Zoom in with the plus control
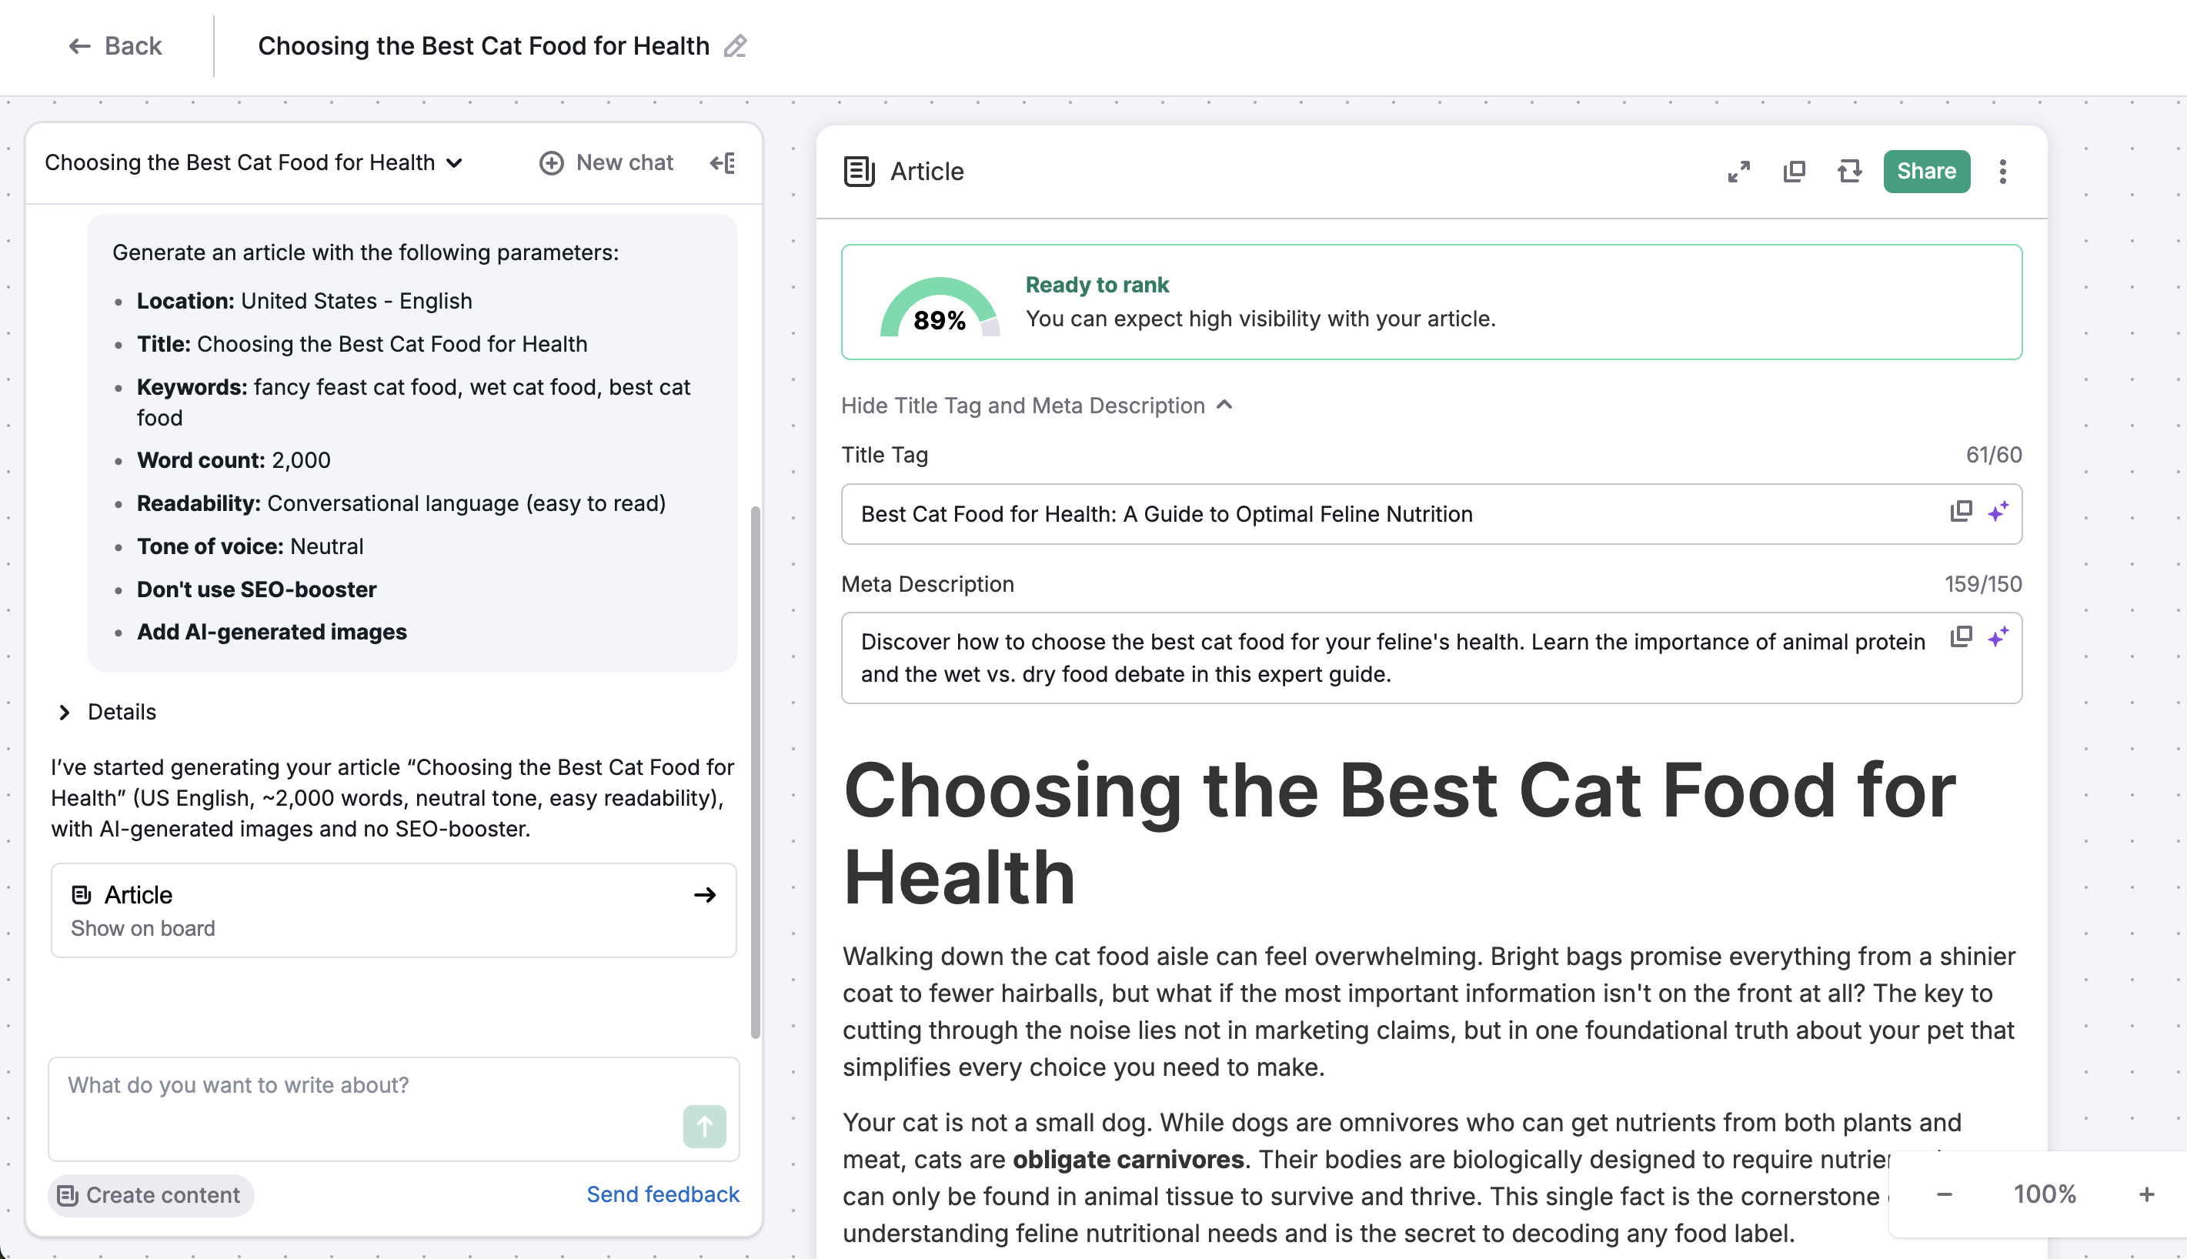The height and width of the screenshot is (1259, 2187). tap(2145, 1194)
